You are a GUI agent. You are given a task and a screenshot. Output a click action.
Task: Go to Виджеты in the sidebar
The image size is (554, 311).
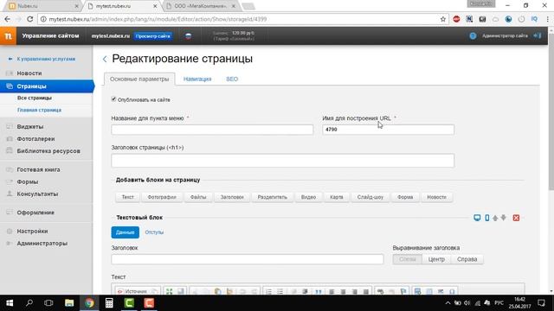click(x=30, y=127)
